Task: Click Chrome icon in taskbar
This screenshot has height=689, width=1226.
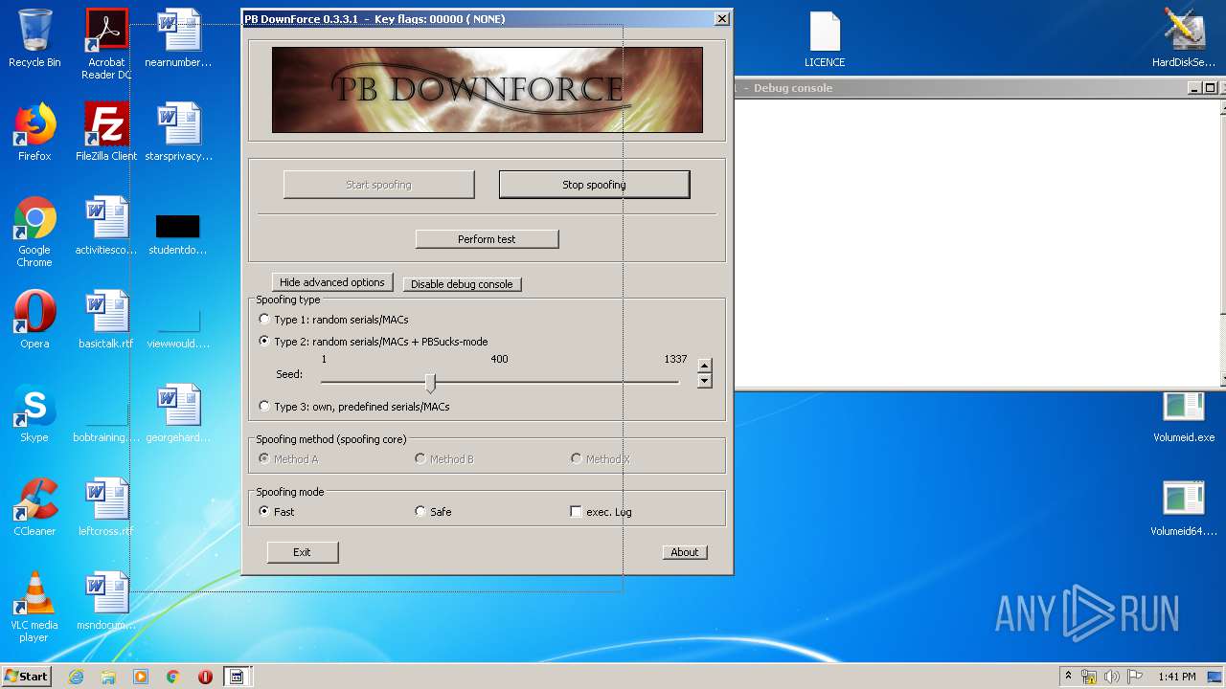Action: (x=173, y=677)
